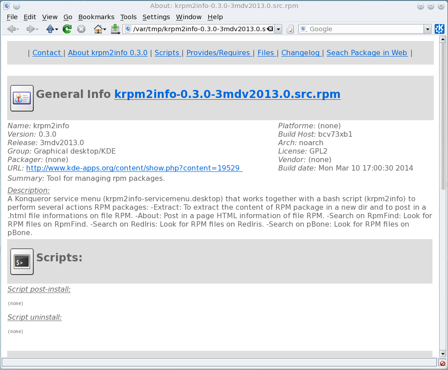
Task: Jump to the Scripts section link
Action: (168, 53)
